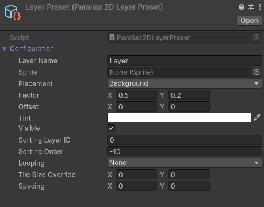The width and height of the screenshot is (264, 207).
Task: Click the Spacing X value field
Action: coord(136,186)
